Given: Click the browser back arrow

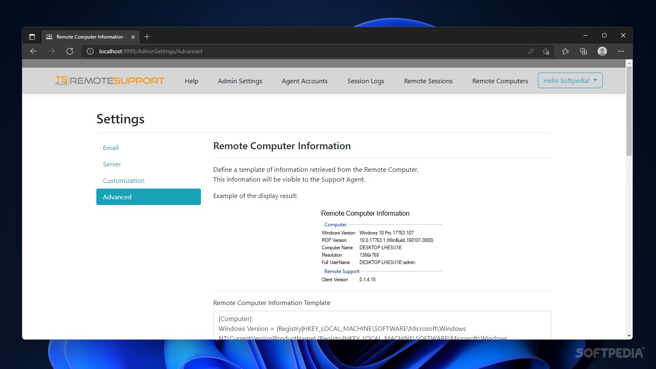Looking at the screenshot, I should (x=34, y=51).
